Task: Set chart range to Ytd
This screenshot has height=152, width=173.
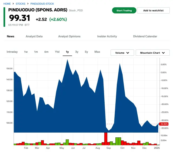Action: pyautogui.click(x=57, y=52)
